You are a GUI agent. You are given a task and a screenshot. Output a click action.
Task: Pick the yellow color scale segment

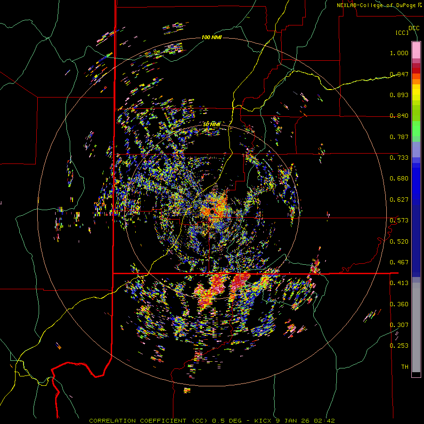tap(416, 92)
